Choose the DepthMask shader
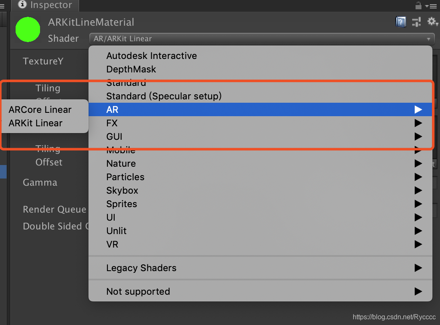 260,69
